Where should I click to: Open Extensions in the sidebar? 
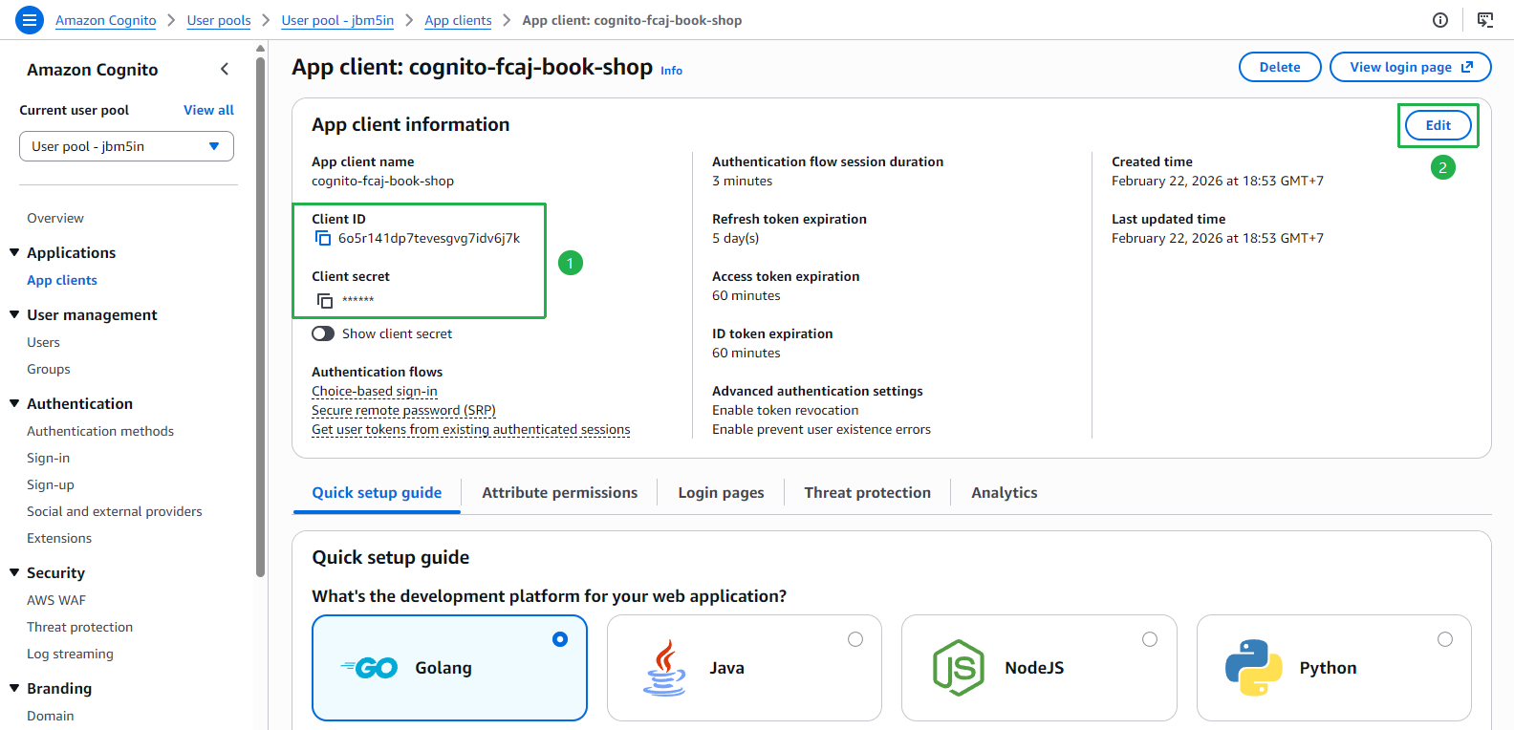[59, 538]
